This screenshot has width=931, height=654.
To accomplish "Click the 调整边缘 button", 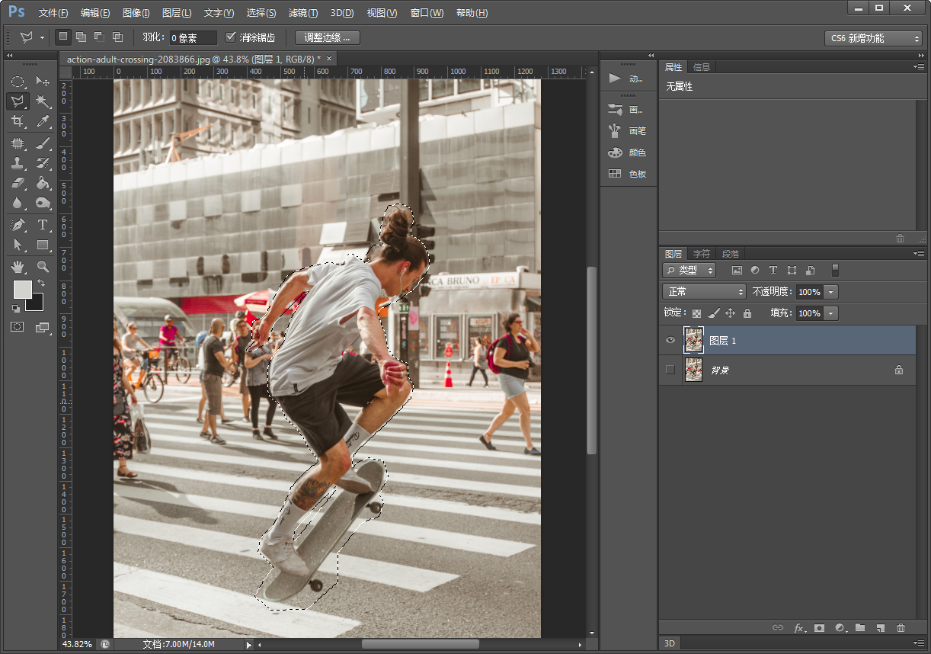I will [328, 37].
